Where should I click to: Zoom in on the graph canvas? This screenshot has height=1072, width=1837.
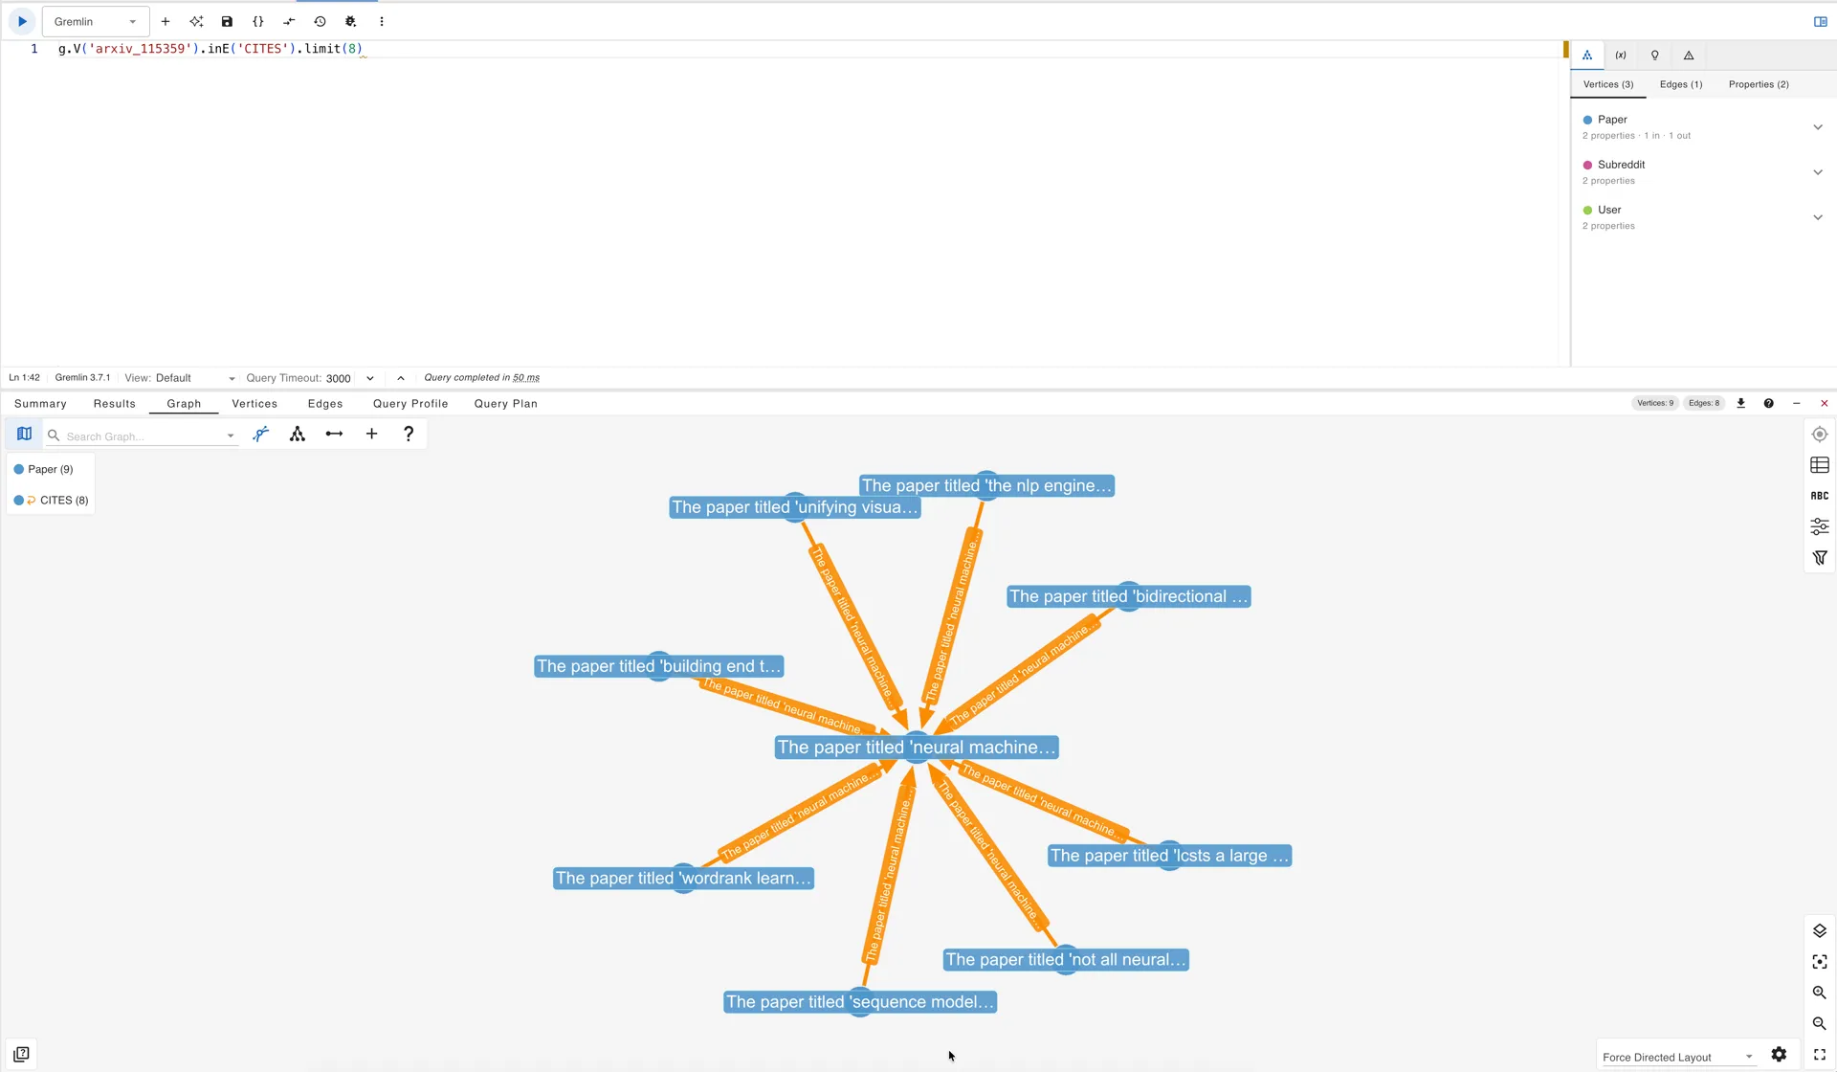pyautogui.click(x=1820, y=993)
